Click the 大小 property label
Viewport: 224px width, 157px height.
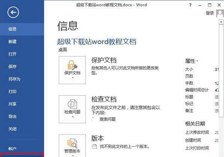(x=189, y=69)
